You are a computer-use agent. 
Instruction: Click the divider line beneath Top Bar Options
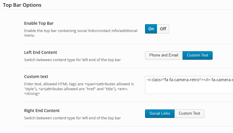coord(118,10)
